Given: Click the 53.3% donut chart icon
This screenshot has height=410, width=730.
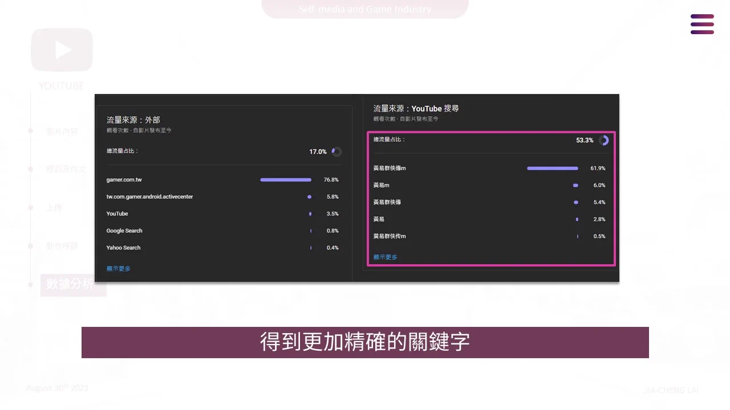Looking at the screenshot, I should 603,140.
